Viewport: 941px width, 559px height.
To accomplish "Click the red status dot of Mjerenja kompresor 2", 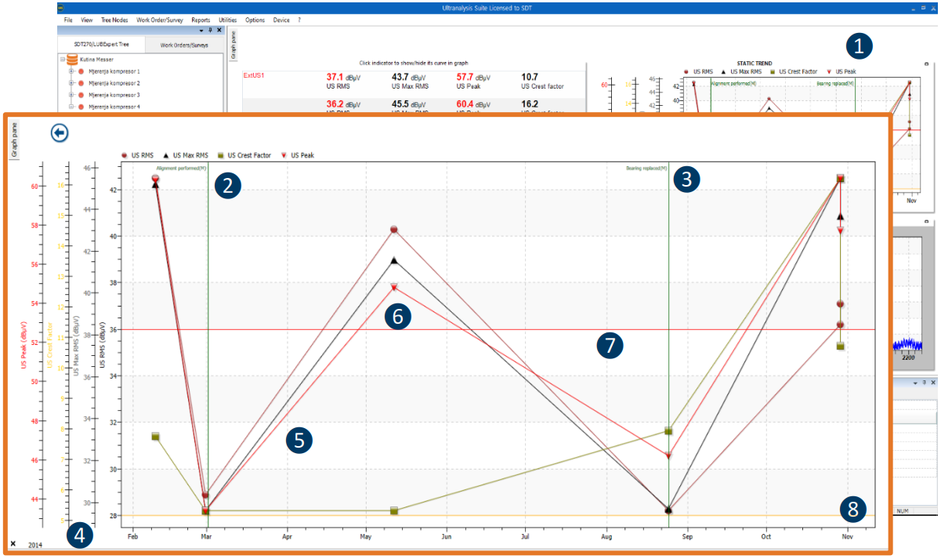I will (81, 83).
